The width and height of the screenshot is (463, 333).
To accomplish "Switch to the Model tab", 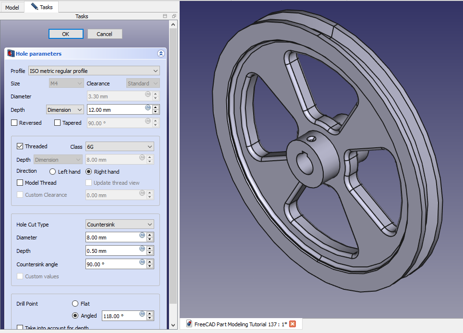I will click(12, 8).
